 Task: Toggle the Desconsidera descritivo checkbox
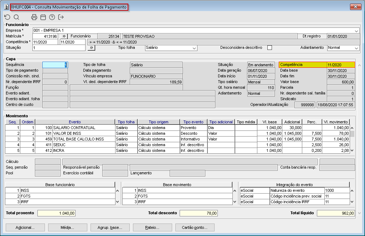point(270,48)
